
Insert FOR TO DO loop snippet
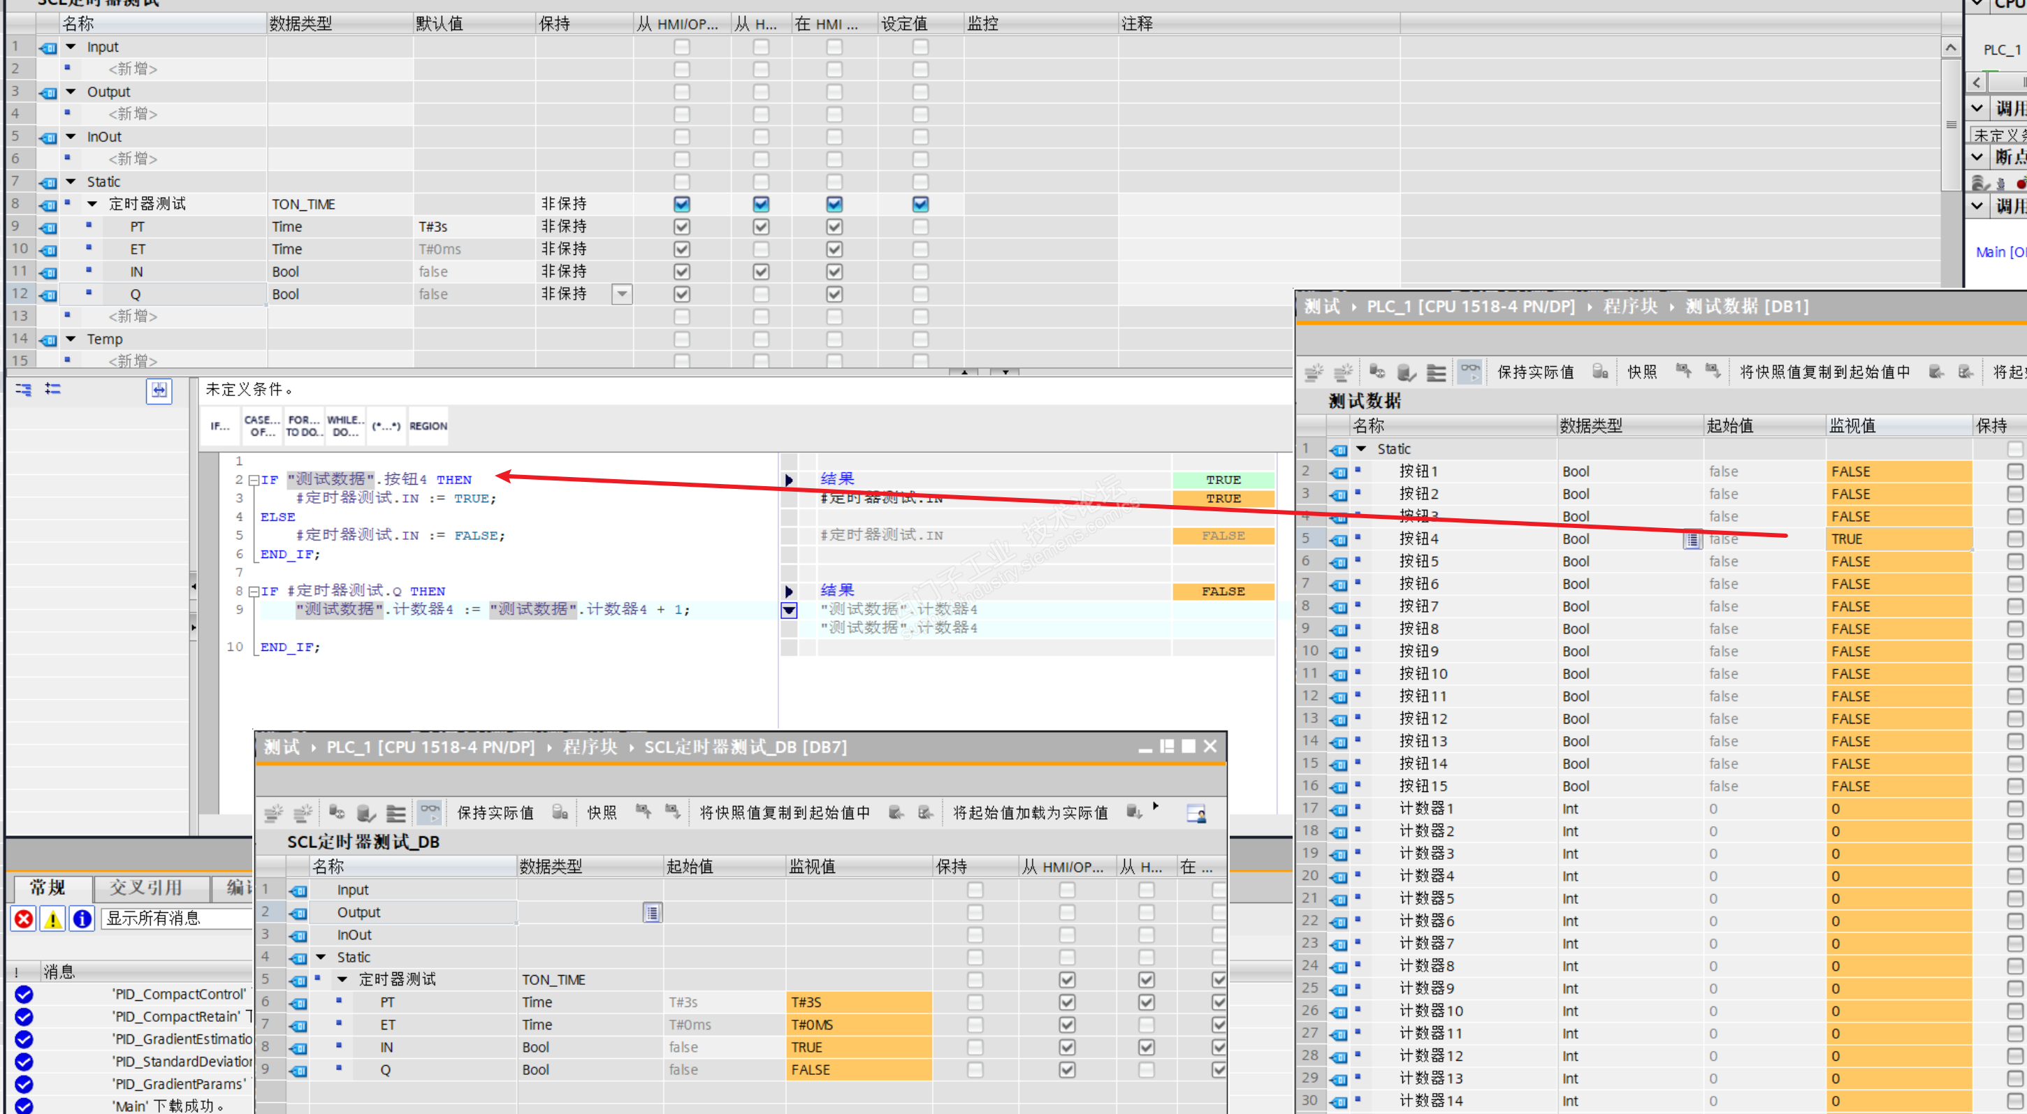(x=303, y=427)
